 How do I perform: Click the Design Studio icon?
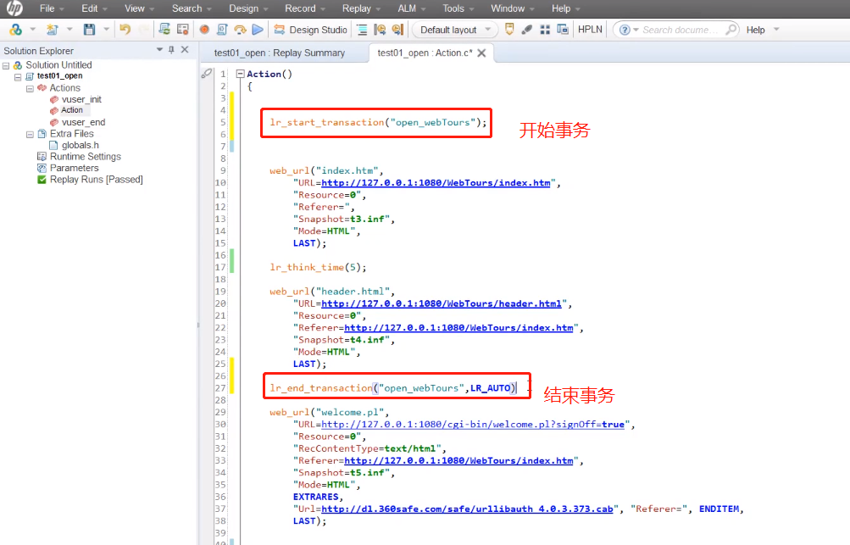click(x=279, y=30)
